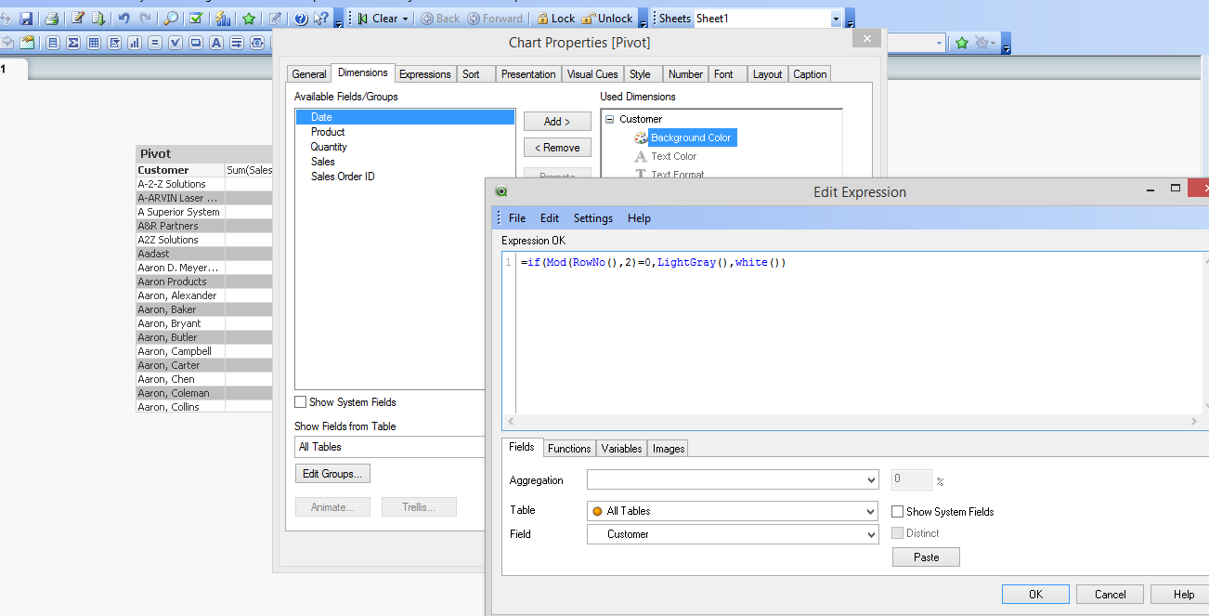Collapse the Customer dimension tree node
This screenshot has height=616, width=1209.
(609, 119)
